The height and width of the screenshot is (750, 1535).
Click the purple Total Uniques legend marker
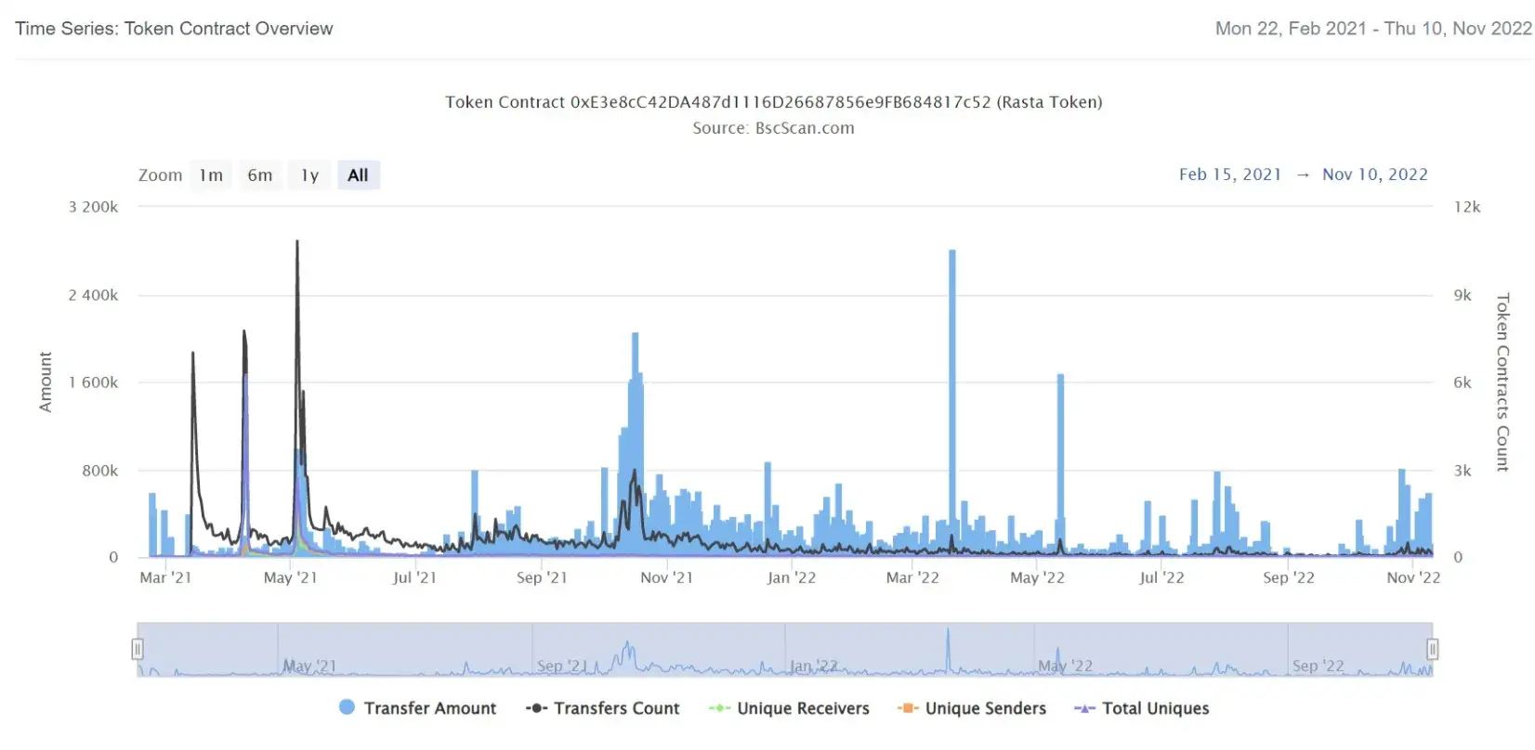pyautogui.click(x=1084, y=708)
